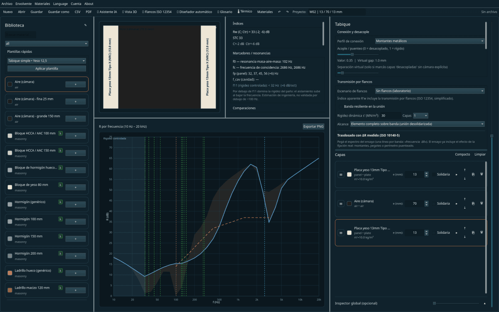Open the Perfil de conexión dropdown
This screenshot has height=312, width=499.
point(430,41)
